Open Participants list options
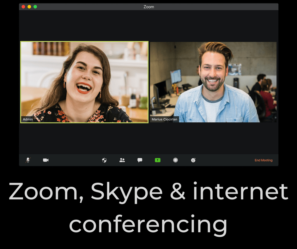The image size is (297, 249). [122, 160]
